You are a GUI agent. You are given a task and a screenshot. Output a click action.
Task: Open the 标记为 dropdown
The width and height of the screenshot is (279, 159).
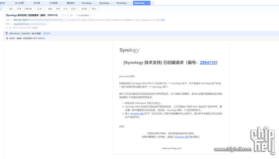(x=75, y=9)
